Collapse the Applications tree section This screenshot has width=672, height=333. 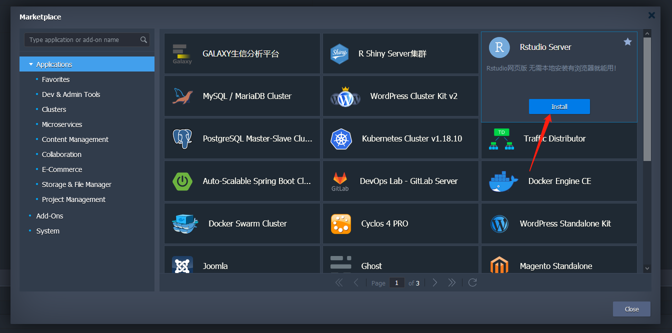point(31,64)
